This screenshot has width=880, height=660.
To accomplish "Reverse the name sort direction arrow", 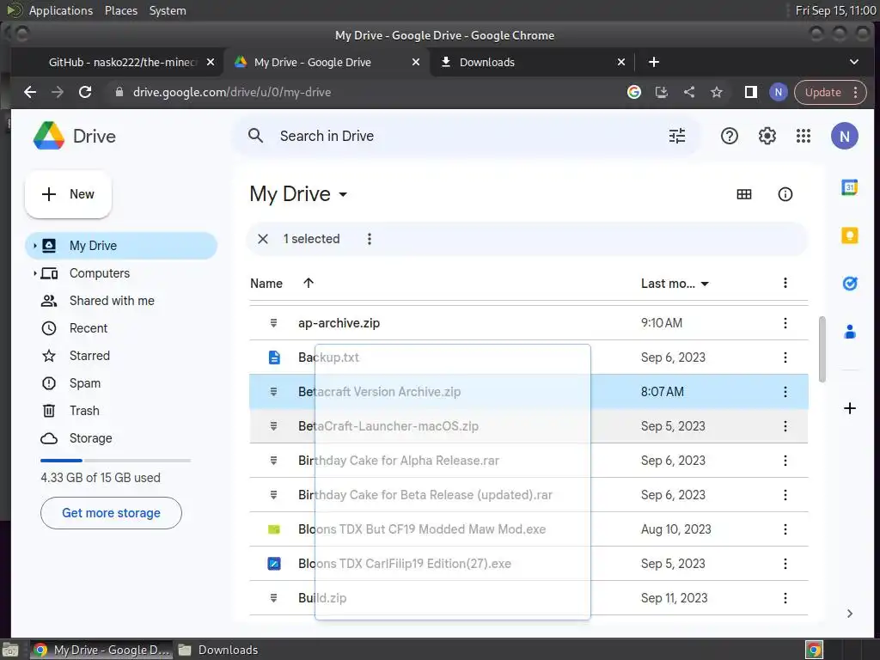I will (x=309, y=283).
